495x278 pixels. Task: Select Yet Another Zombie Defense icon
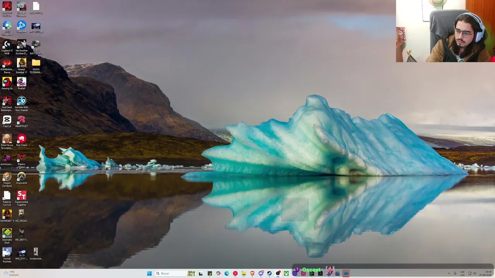click(x=21, y=47)
